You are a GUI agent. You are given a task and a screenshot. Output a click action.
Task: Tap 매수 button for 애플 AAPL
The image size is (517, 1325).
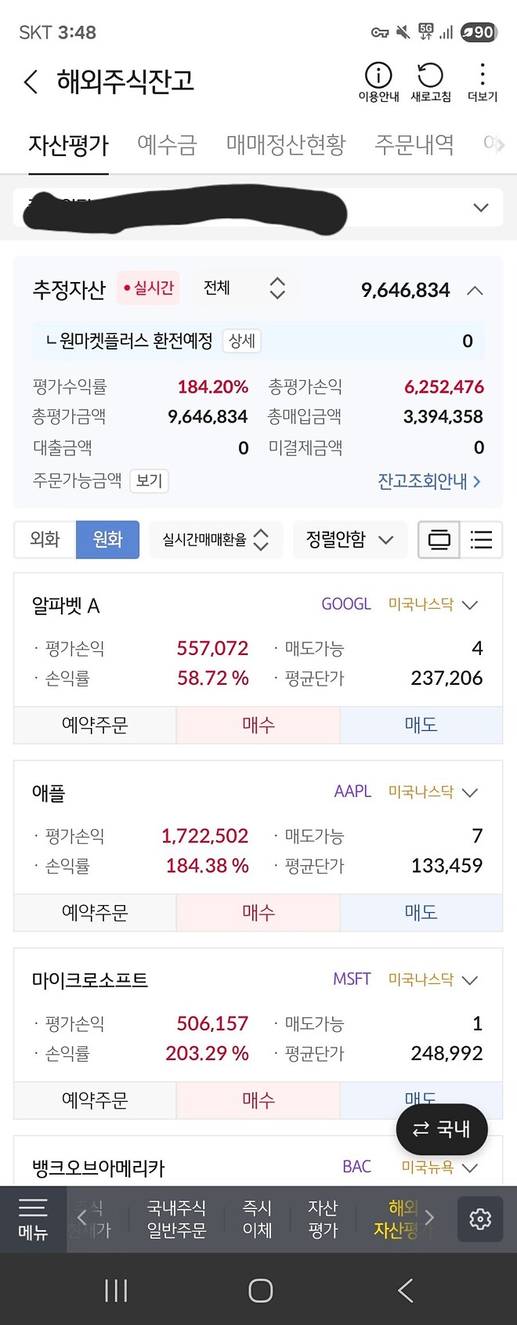(258, 912)
